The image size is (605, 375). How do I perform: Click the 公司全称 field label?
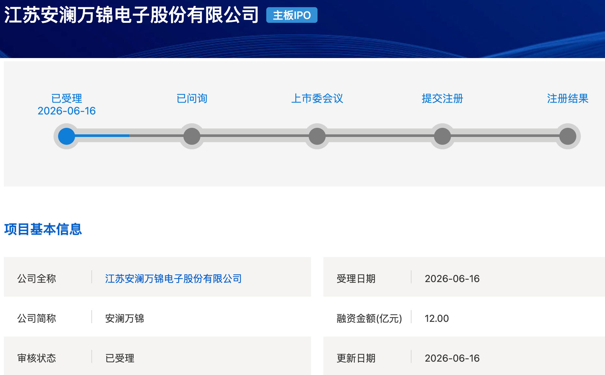coord(37,279)
